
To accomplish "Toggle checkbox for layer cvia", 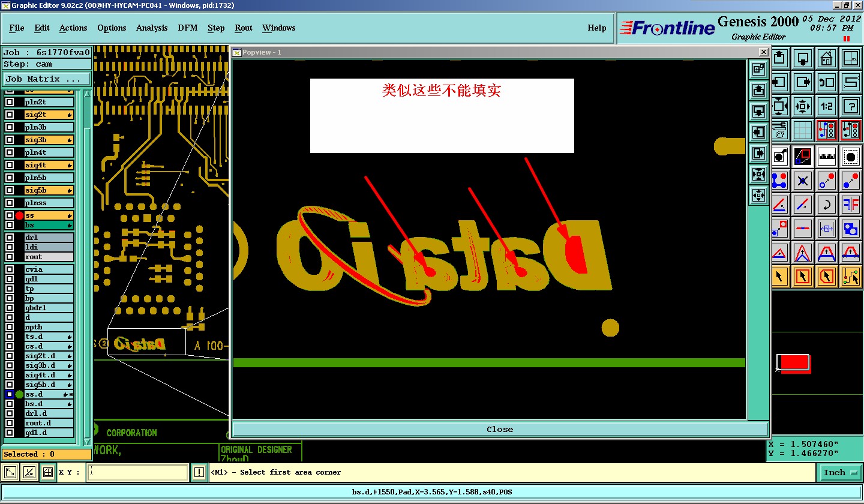I will pyautogui.click(x=10, y=269).
